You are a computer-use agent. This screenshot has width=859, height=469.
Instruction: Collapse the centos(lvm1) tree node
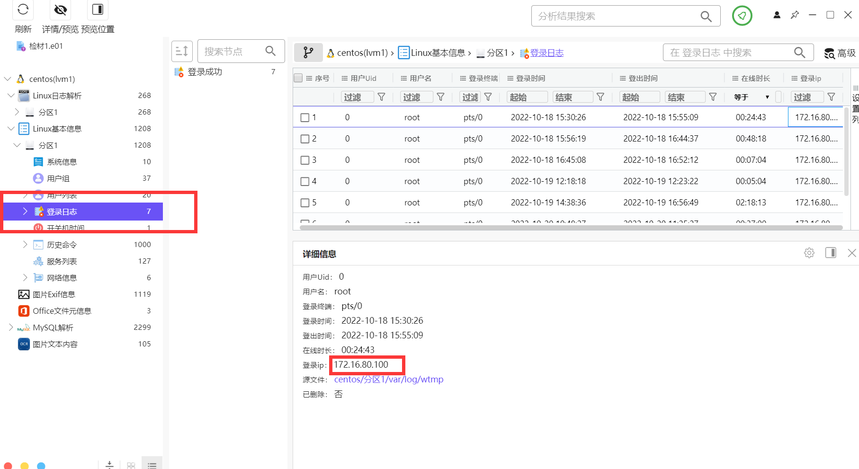(x=8, y=79)
